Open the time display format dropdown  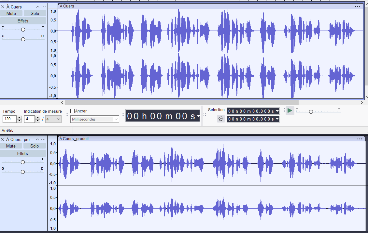tap(198, 116)
